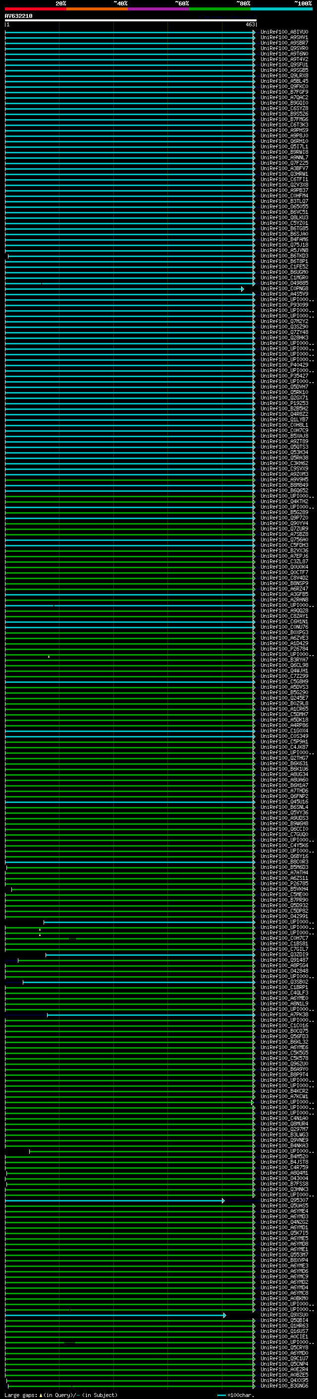
Task: Select label UniRef100_B6VC51
Action: click(284, 212)
